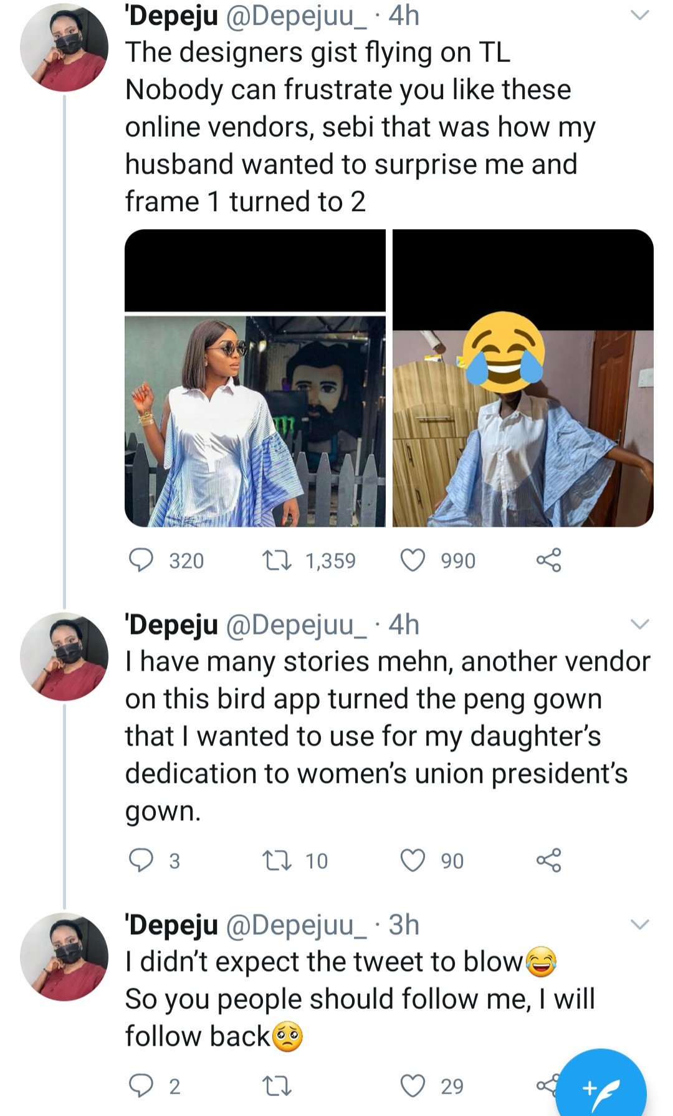Open the dropdown arrow on third tweet

(640, 924)
